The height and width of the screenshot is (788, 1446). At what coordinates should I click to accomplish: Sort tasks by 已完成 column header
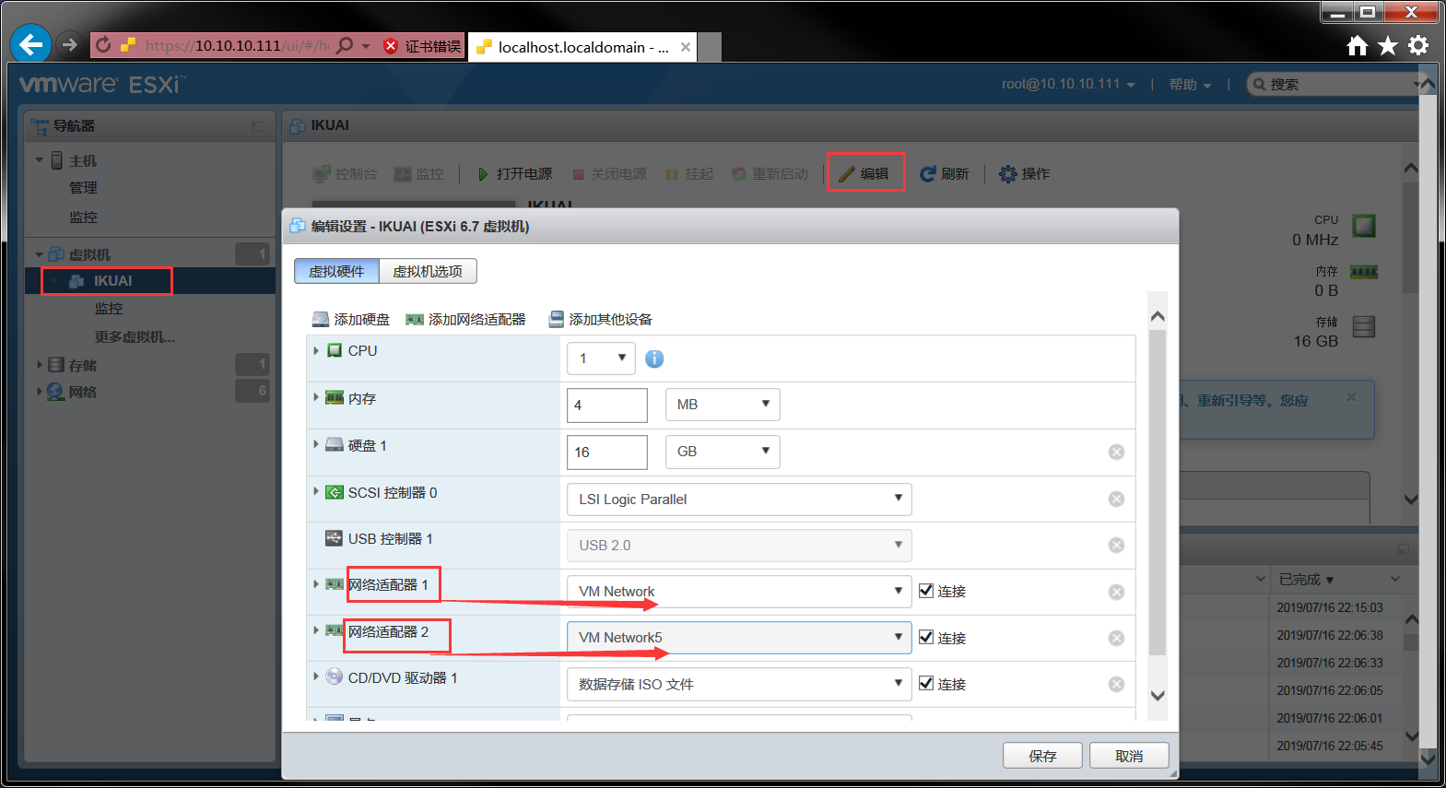pos(1306,579)
